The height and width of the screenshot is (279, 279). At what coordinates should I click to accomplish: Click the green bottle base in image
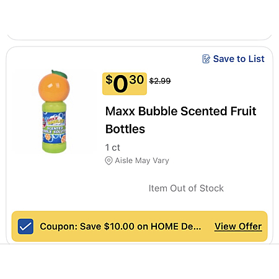click(54, 147)
